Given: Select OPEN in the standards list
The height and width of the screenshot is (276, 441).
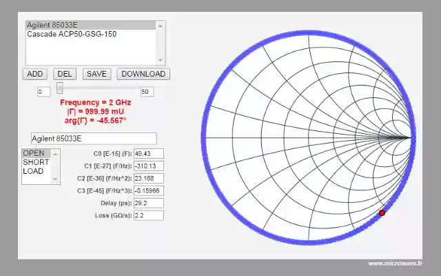Looking at the screenshot, I should pyautogui.click(x=36, y=153).
